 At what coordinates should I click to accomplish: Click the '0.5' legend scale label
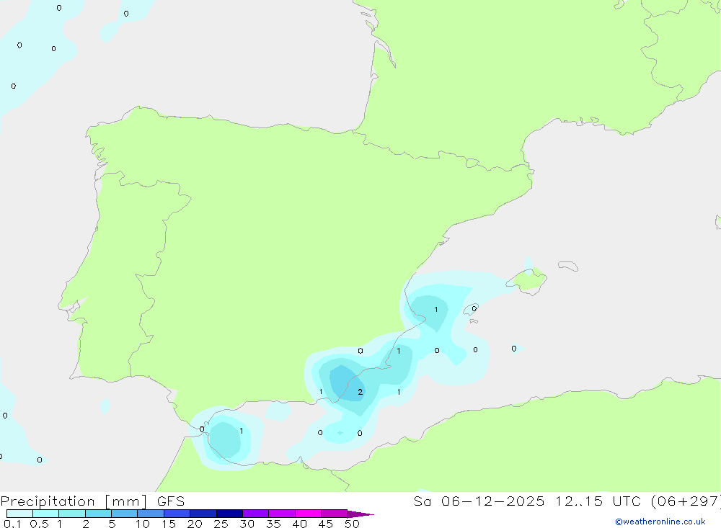click(x=39, y=524)
